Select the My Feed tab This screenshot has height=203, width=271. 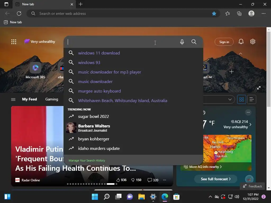tap(29, 99)
